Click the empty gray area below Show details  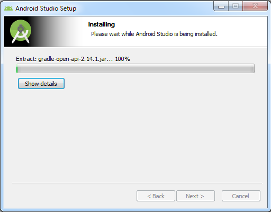[x=135, y=134]
